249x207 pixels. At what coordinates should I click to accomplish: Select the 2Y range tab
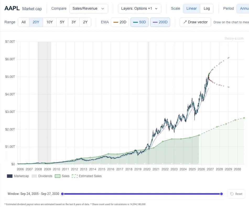click(85, 22)
